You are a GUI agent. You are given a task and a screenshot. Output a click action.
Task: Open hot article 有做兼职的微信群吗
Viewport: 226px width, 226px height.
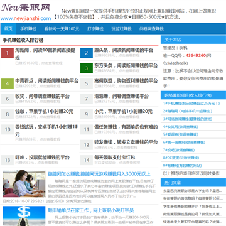193,198
